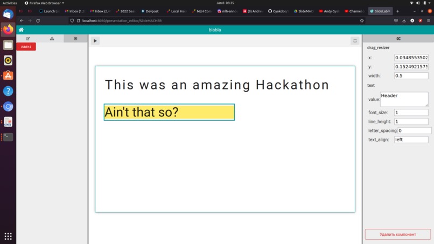Click the Pocket save icon in toolbar
434x244 pixels.
(396, 20)
